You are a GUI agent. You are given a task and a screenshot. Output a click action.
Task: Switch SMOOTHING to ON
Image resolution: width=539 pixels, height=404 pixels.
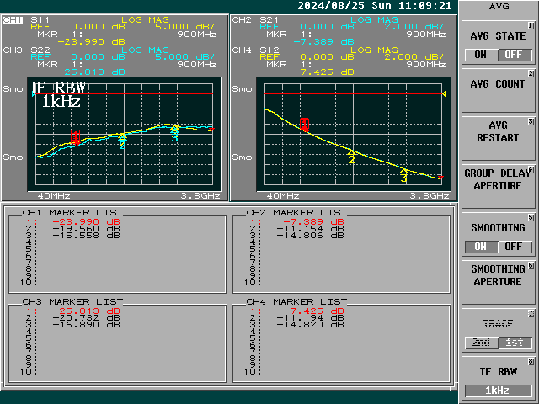point(480,247)
